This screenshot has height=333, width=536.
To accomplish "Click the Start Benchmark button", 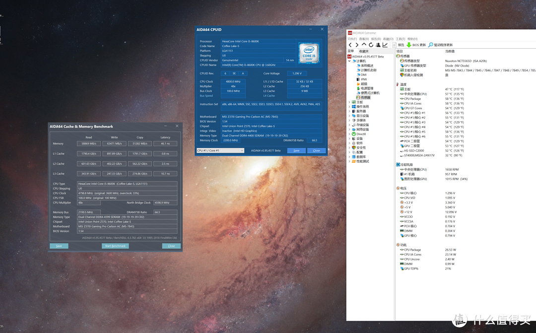I will point(115,246).
